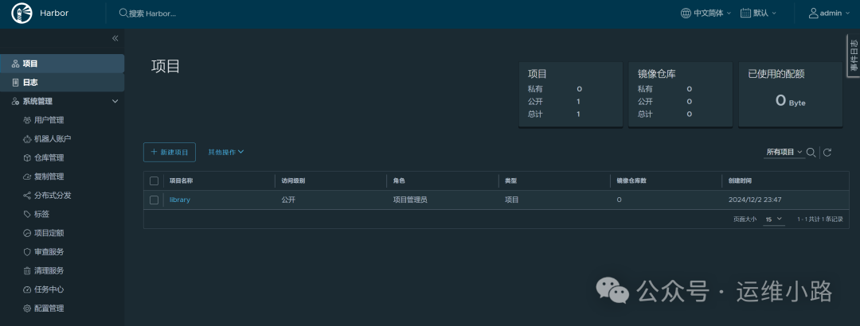Open the library project link
This screenshot has height=326, width=860.
(180, 200)
